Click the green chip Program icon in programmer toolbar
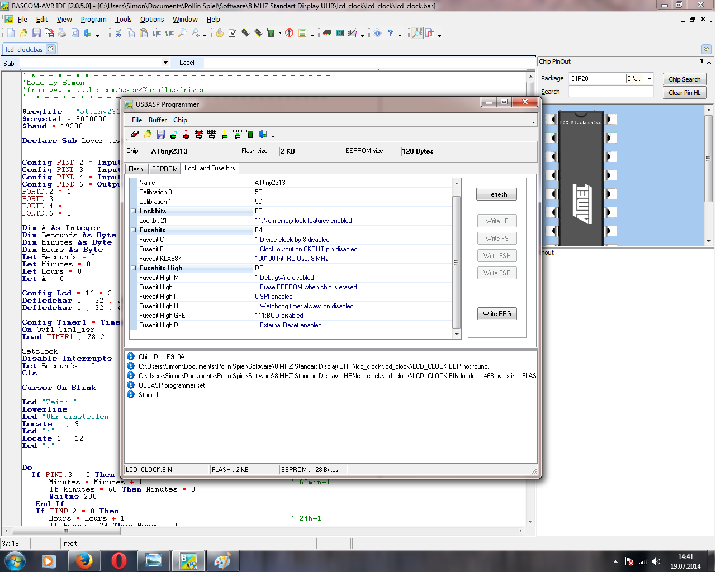The width and height of the screenshot is (716, 572). (x=250, y=134)
